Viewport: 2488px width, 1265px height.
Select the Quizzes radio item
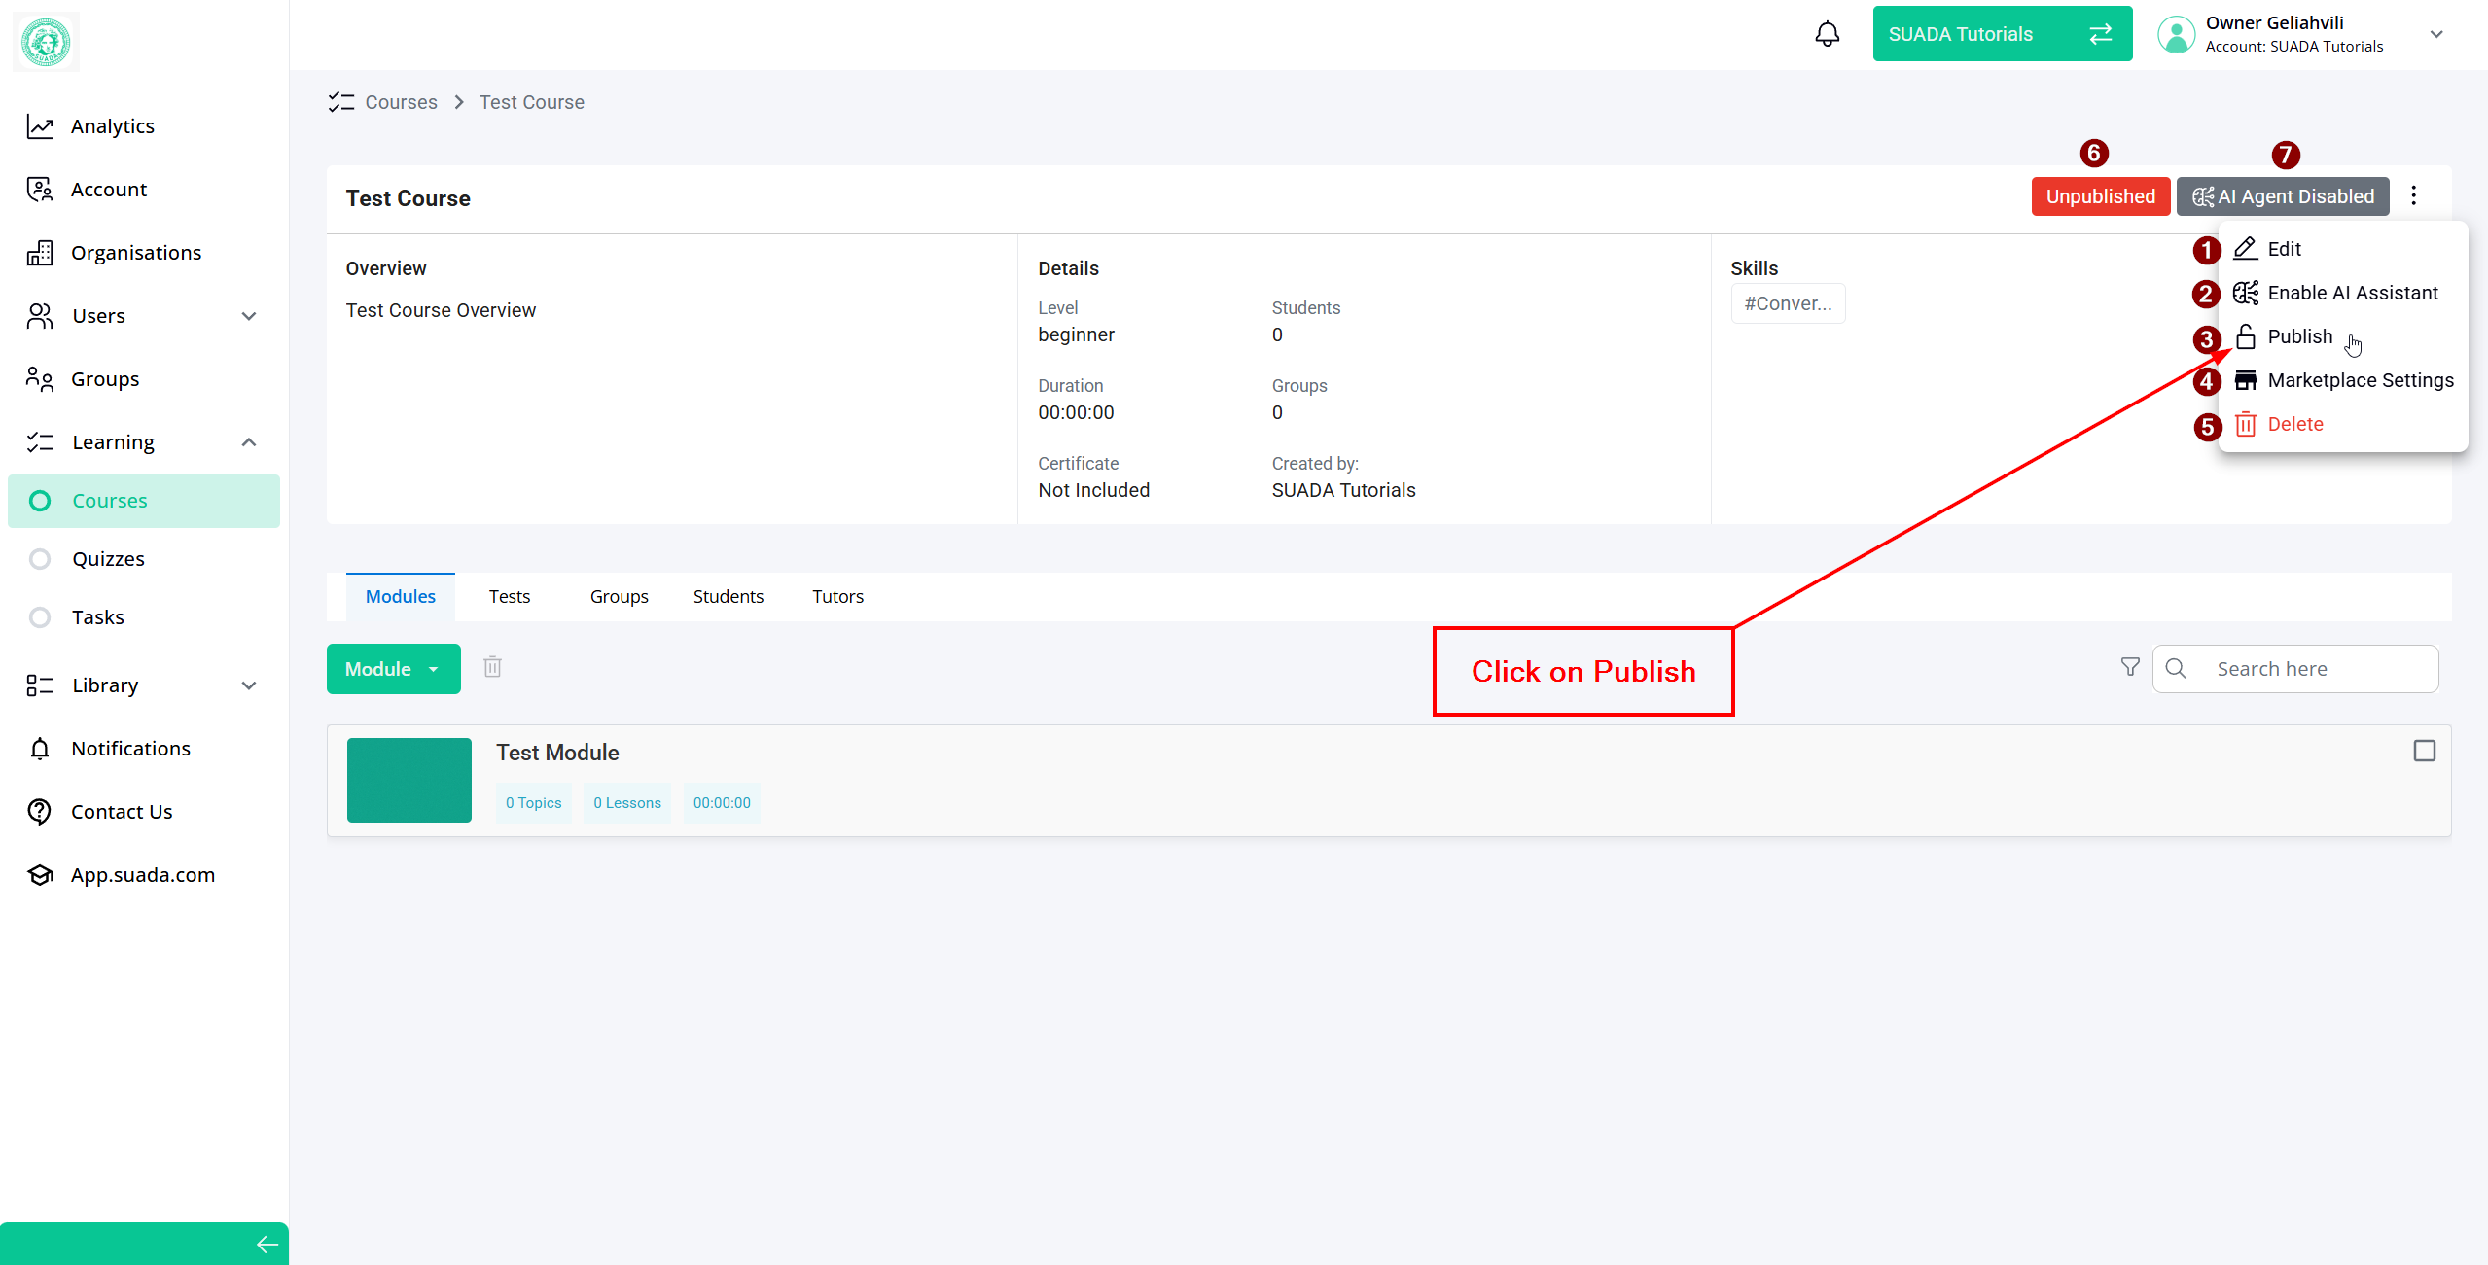[40, 559]
